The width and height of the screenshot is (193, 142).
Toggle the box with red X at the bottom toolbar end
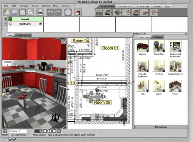point(59,131)
